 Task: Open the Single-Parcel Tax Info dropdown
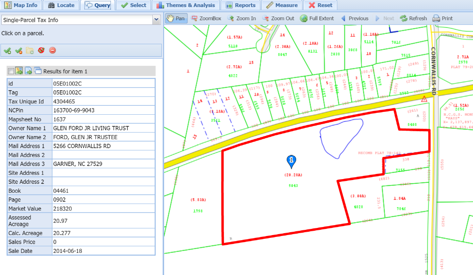tap(156, 20)
